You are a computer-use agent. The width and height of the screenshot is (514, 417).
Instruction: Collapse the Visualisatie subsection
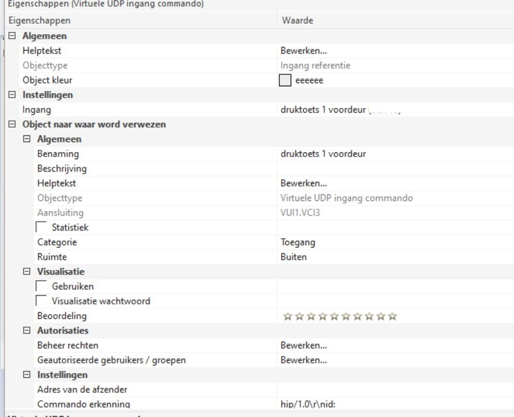pyautogui.click(x=27, y=272)
